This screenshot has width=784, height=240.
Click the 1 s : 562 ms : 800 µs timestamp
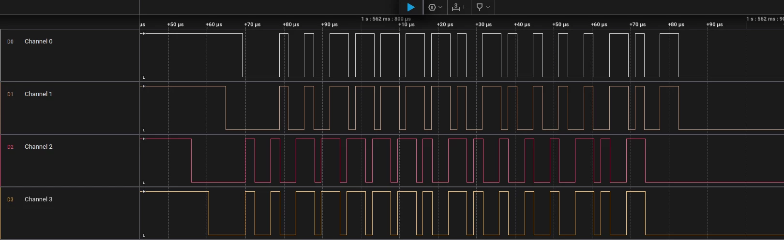point(386,19)
